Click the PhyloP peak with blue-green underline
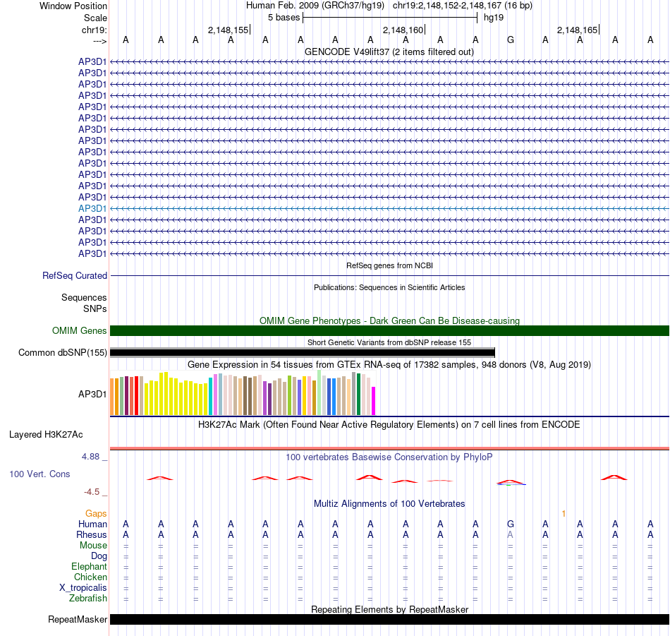The width and height of the screenshot is (670, 636). pyautogui.click(x=510, y=482)
